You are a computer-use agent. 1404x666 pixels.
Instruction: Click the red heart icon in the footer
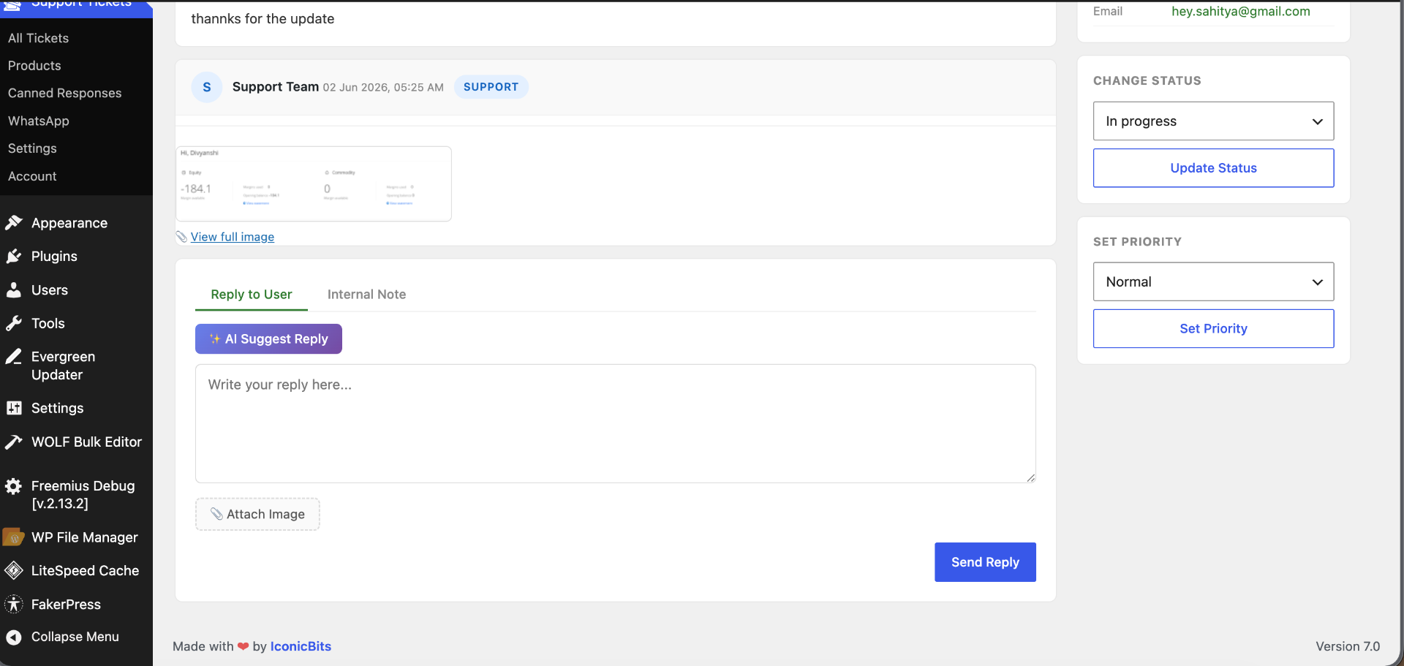(x=244, y=646)
